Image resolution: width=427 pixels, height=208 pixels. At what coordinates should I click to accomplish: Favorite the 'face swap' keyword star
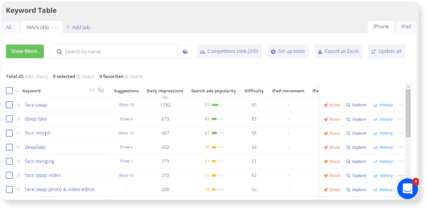(18, 104)
